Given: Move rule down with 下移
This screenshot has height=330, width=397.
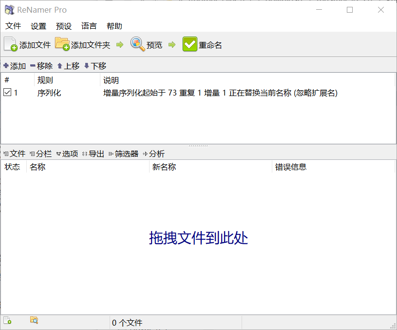Looking at the screenshot, I should tap(95, 66).
